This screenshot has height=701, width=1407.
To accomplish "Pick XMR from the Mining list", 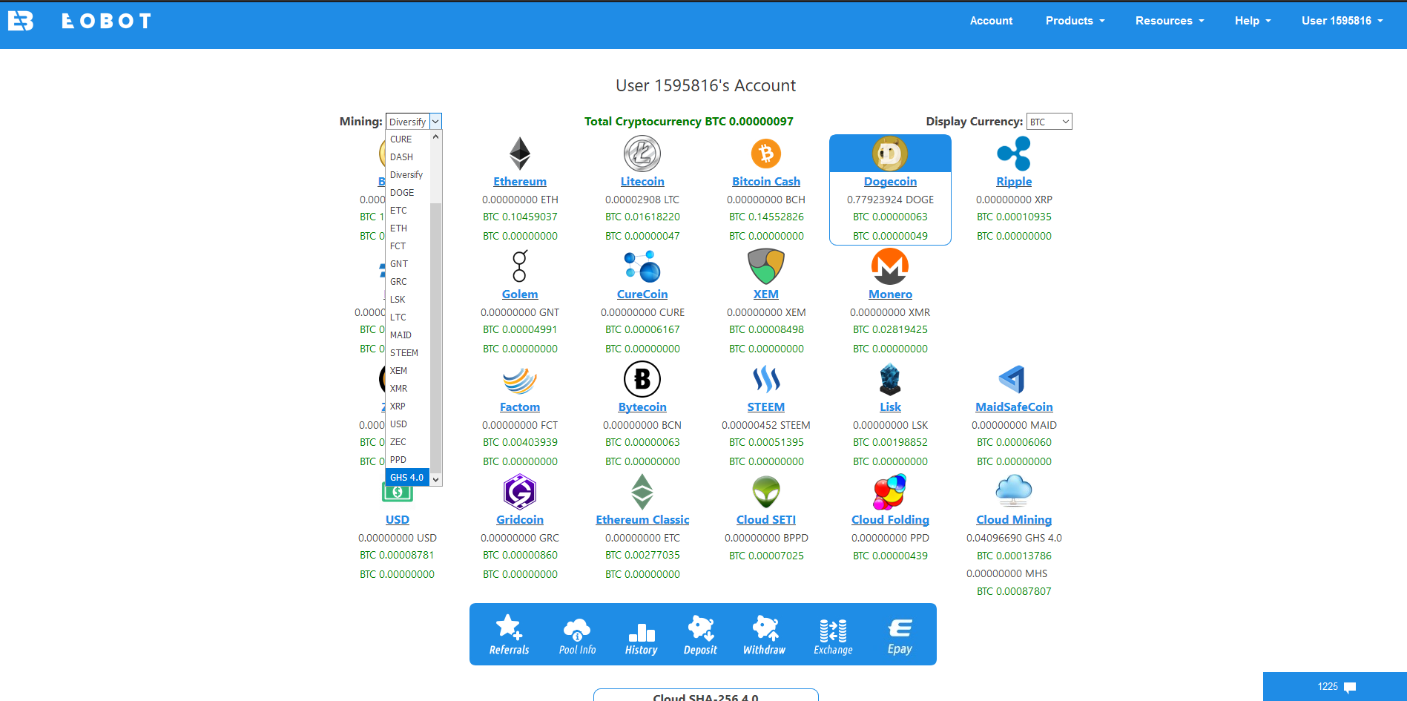I will click(407, 389).
